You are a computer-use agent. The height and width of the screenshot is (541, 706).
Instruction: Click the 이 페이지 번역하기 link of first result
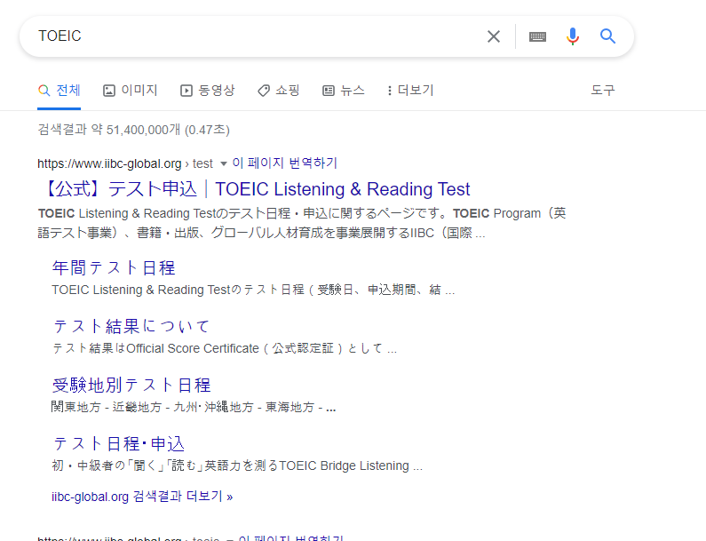pos(284,163)
